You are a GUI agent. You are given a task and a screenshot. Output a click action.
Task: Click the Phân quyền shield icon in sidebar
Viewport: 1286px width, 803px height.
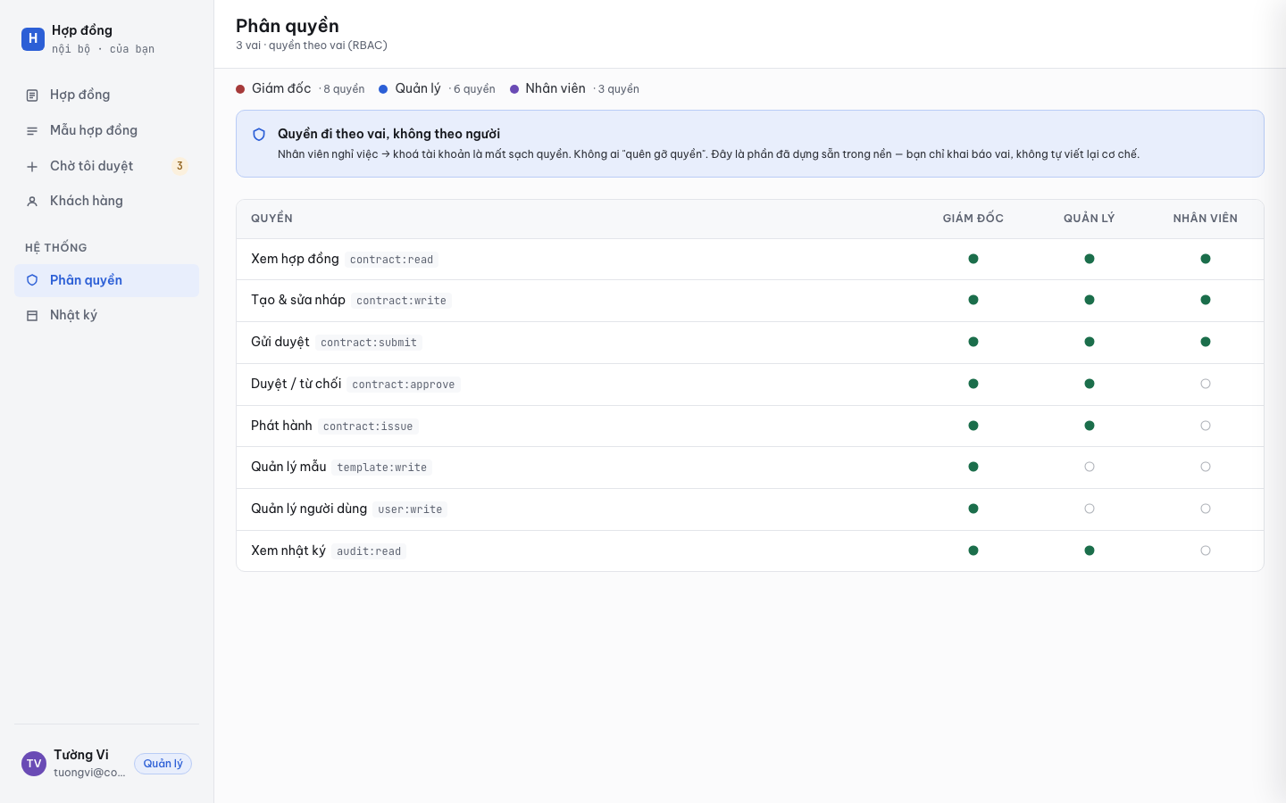point(32,280)
